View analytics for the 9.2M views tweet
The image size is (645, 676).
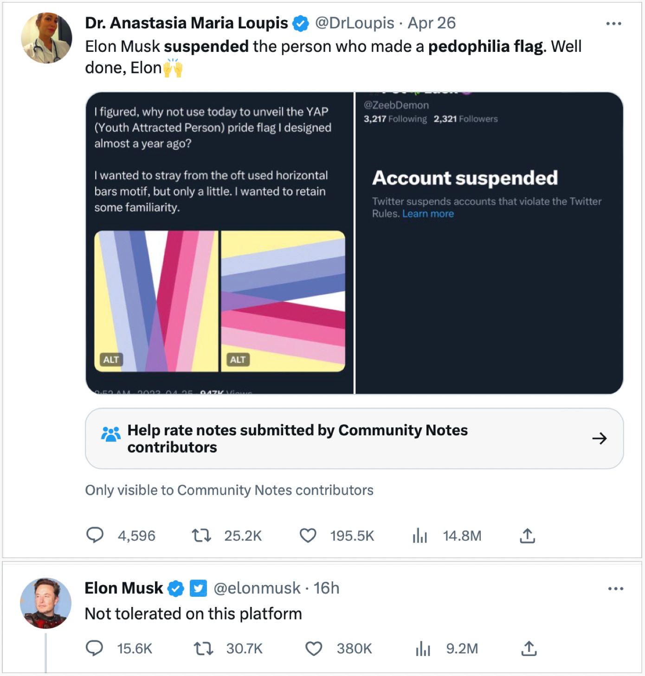[x=423, y=648]
